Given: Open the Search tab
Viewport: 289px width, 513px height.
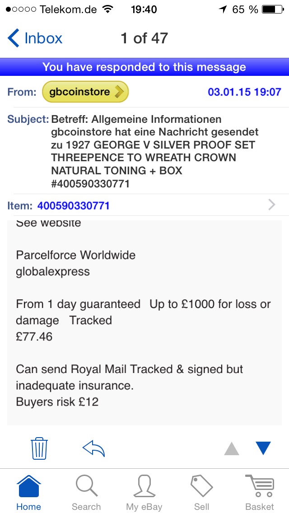Looking at the screenshot, I should pyautogui.click(x=86, y=492).
